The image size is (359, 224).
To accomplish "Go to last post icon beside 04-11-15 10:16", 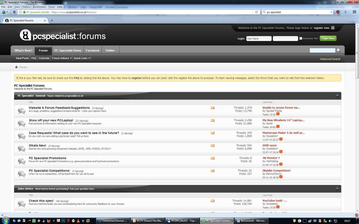I will pyautogui.click(x=281, y=177).
